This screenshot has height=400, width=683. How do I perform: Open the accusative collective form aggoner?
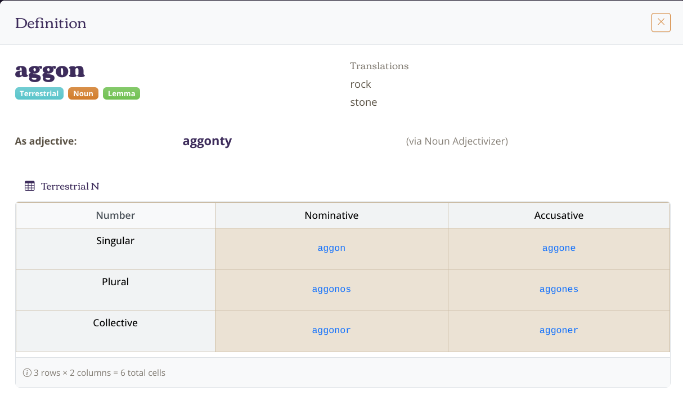[x=559, y=330]
